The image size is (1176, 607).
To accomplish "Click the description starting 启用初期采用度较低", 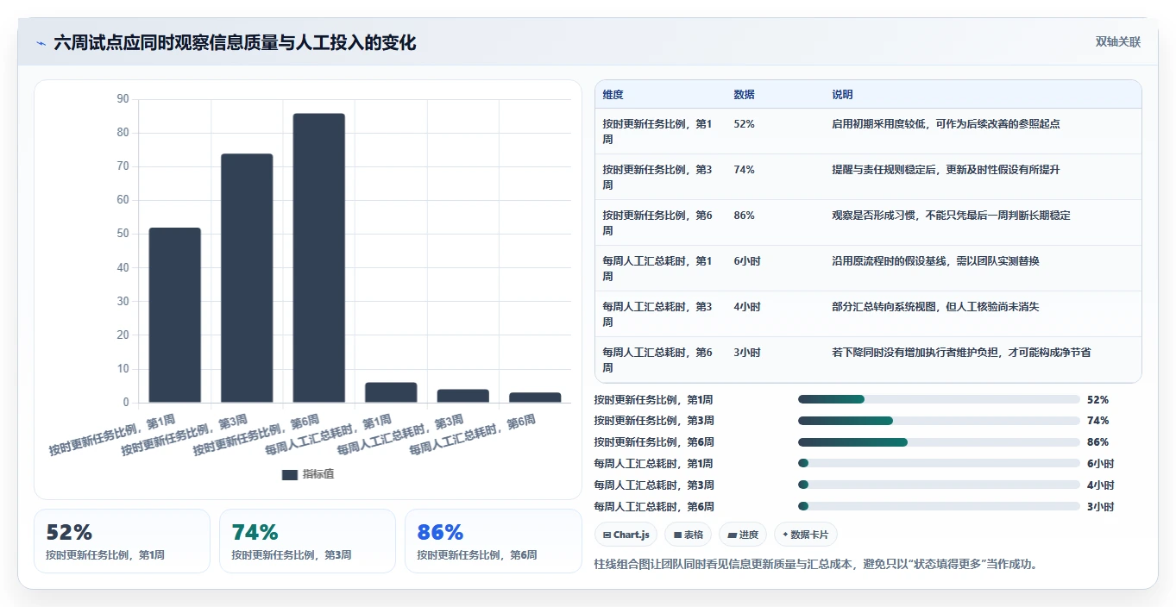I will pos(946,124).
